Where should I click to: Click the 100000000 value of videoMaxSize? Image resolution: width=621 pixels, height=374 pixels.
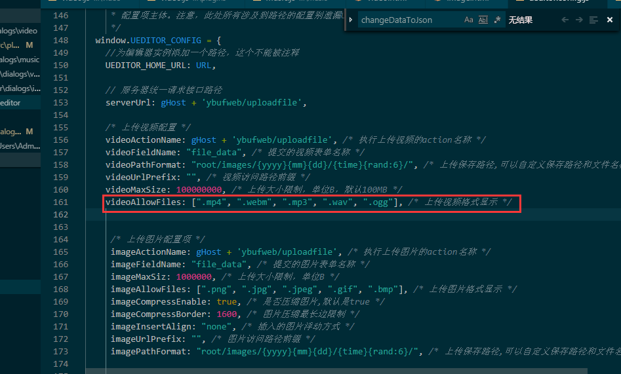pos(199,189)
